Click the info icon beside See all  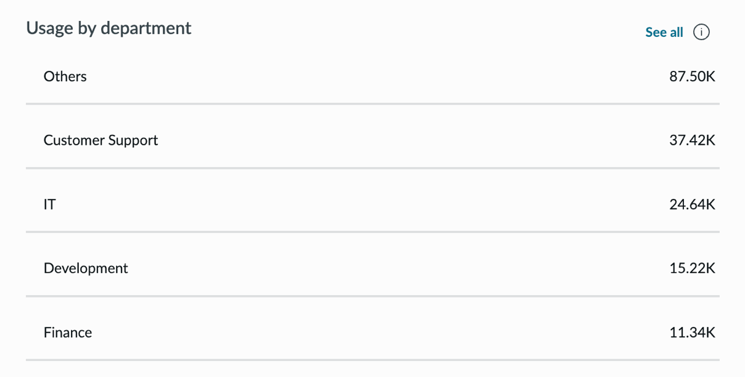(701, 32)
